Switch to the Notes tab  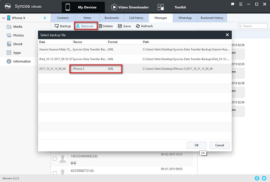pos(87,18)
